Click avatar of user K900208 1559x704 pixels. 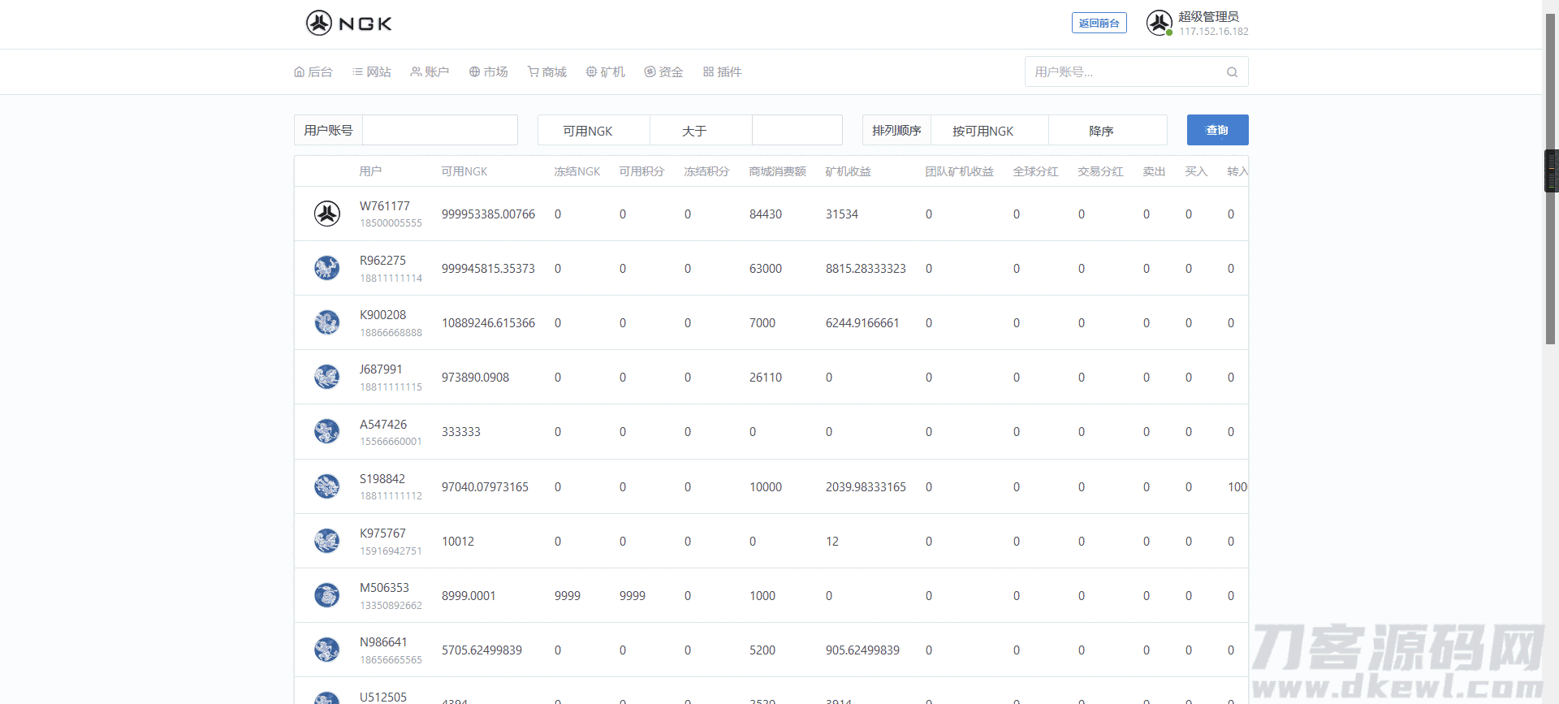pos(327,323)
